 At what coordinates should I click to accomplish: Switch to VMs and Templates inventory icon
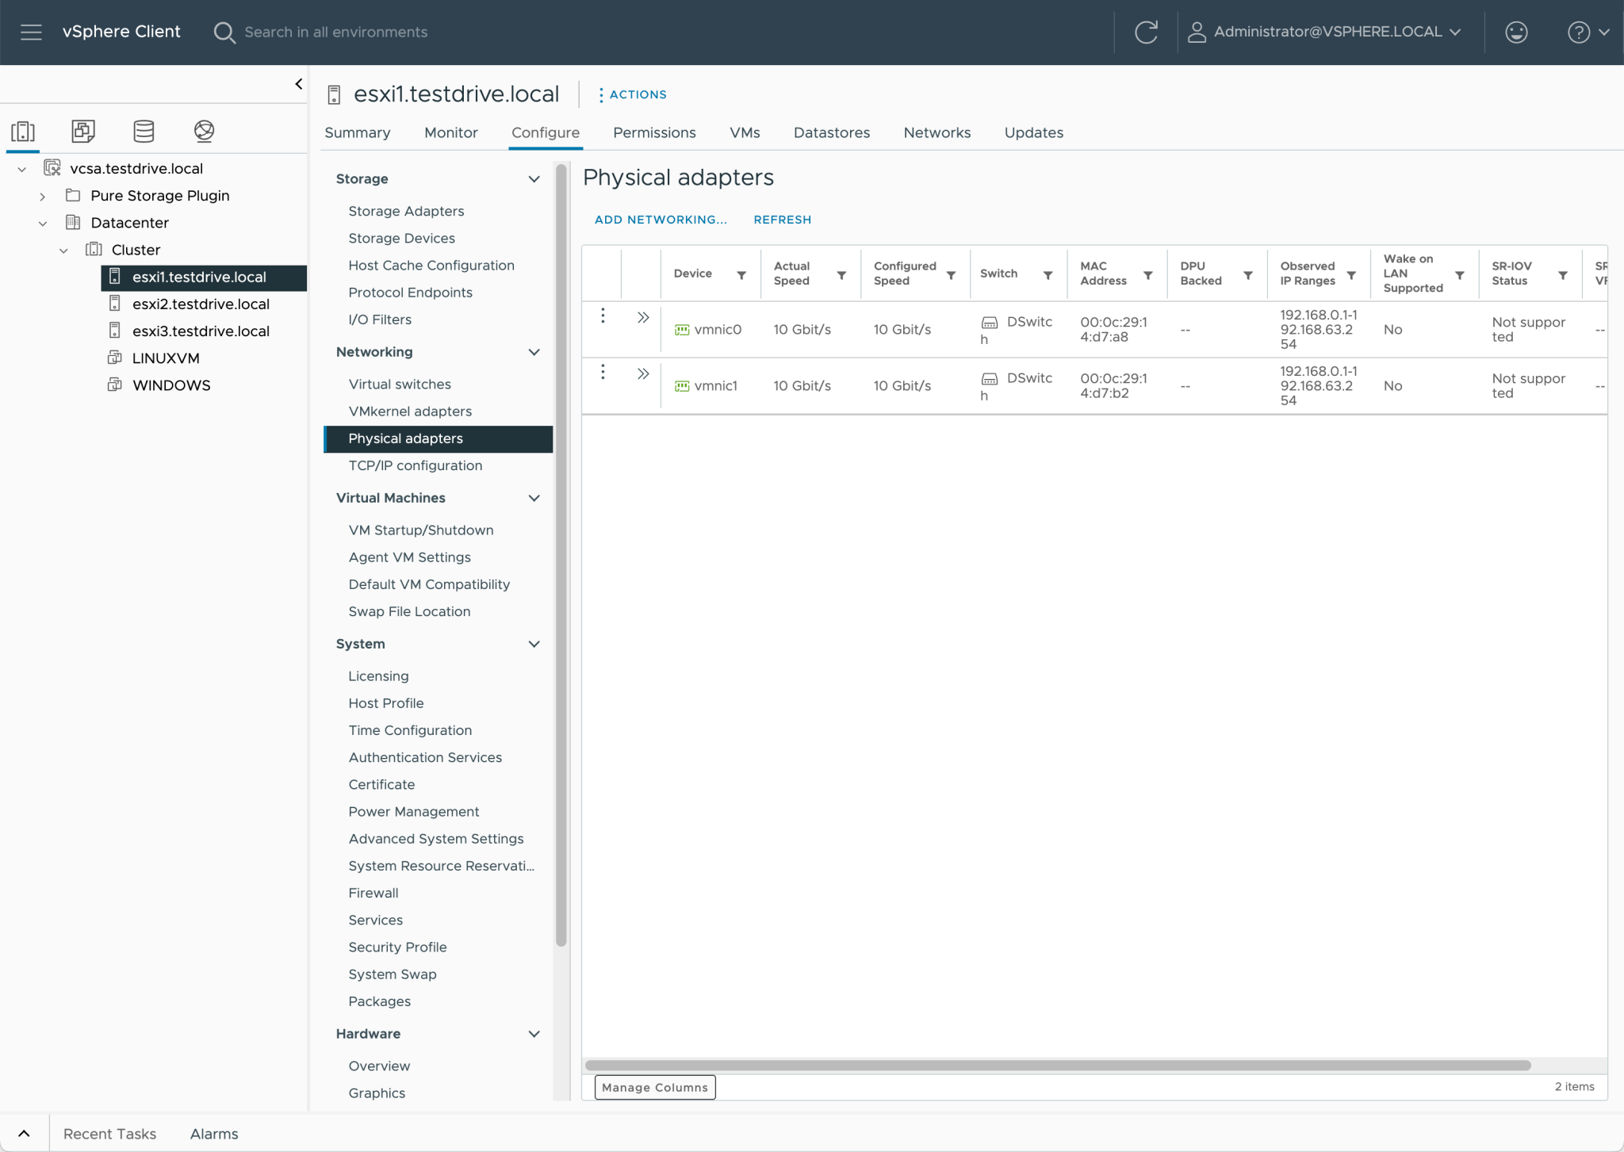coord(83,131)
